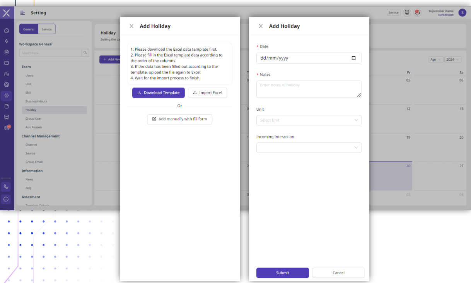Open the Incoming Interaction dropdown
471x283 pixels.
coord(309,148)
